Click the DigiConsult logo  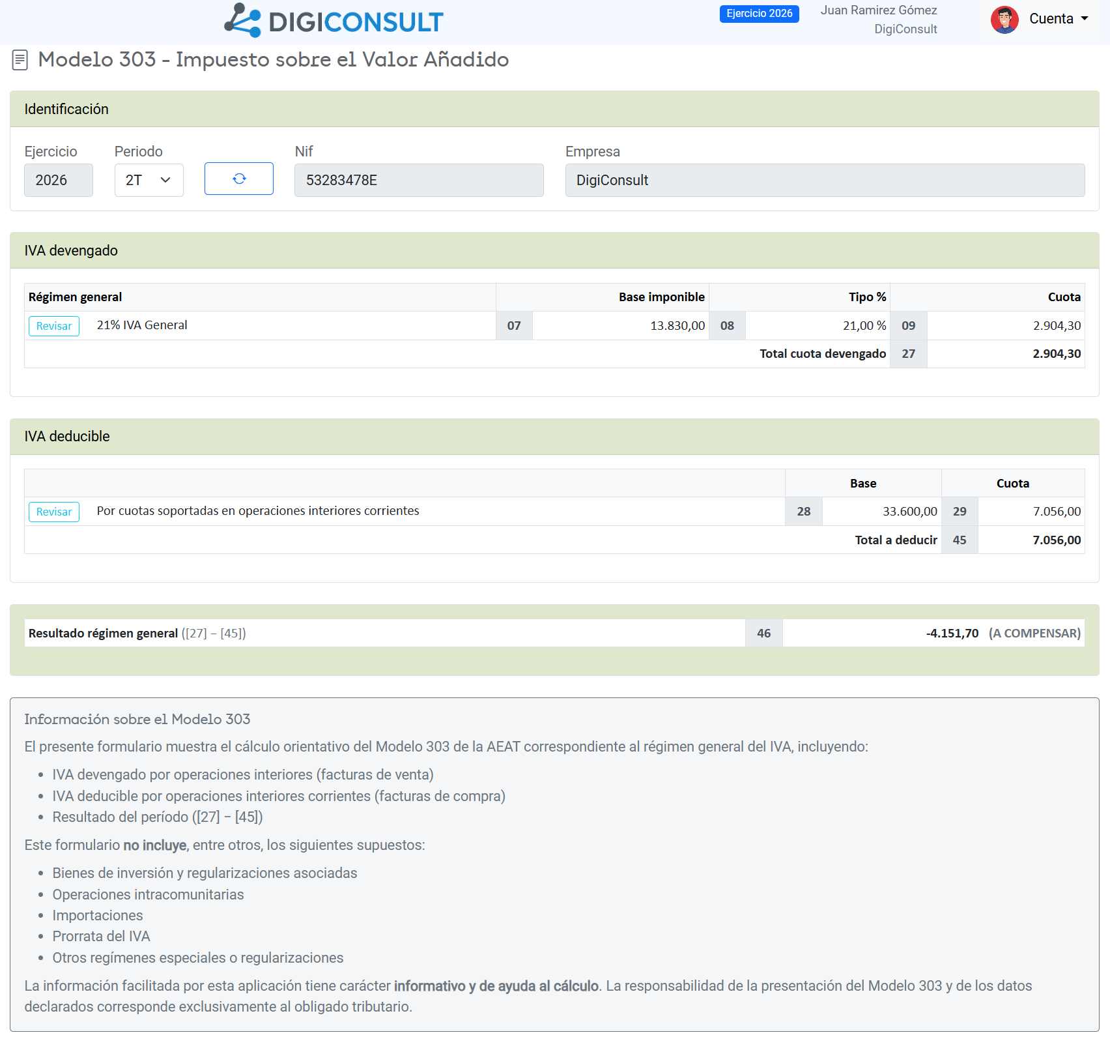click(x=334, y=21)
